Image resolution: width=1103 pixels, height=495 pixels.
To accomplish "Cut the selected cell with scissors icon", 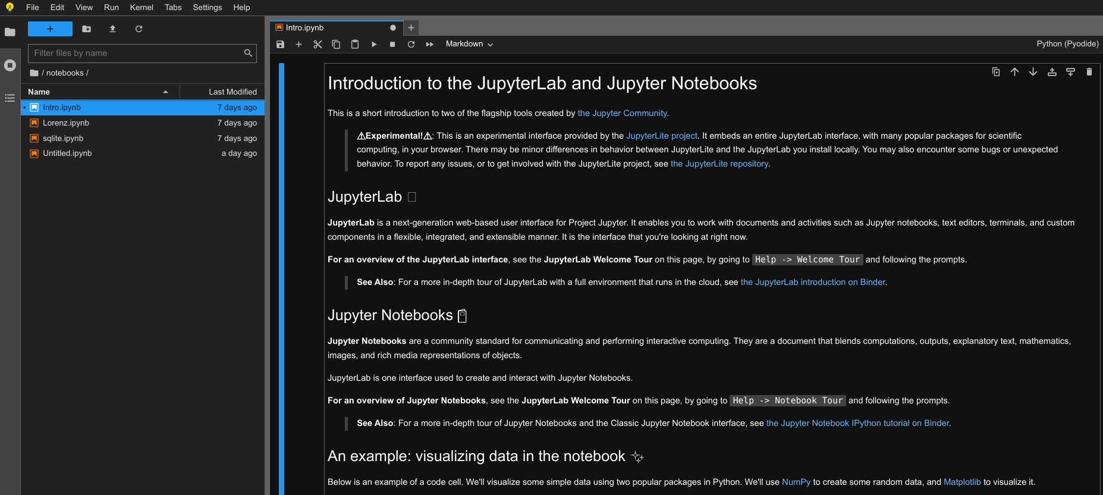I will 318,44.
